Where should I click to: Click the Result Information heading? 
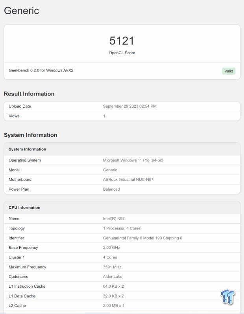click(x=29, y=94)
